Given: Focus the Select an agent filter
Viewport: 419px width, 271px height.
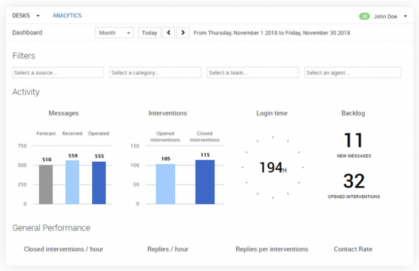Looking at the screenshot, I should pos(353,72).
